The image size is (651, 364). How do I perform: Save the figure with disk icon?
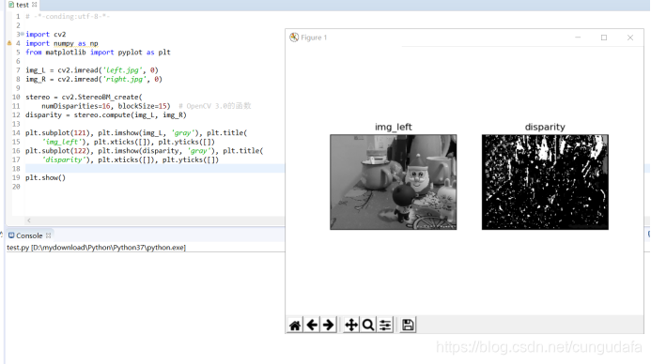click(x=408, y=325)
